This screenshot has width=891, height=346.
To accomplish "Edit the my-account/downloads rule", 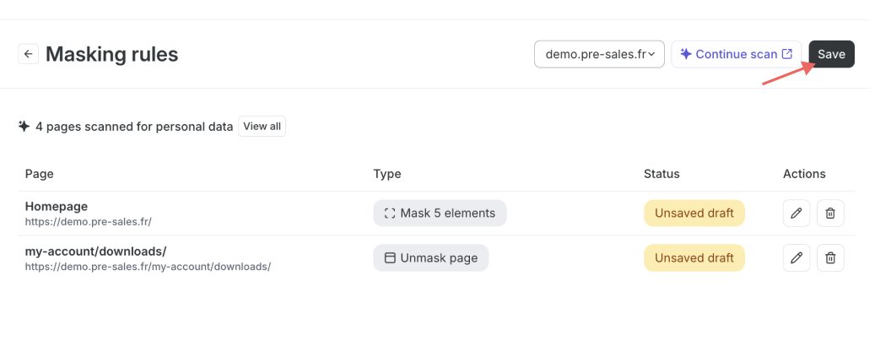I will [796, 257].
